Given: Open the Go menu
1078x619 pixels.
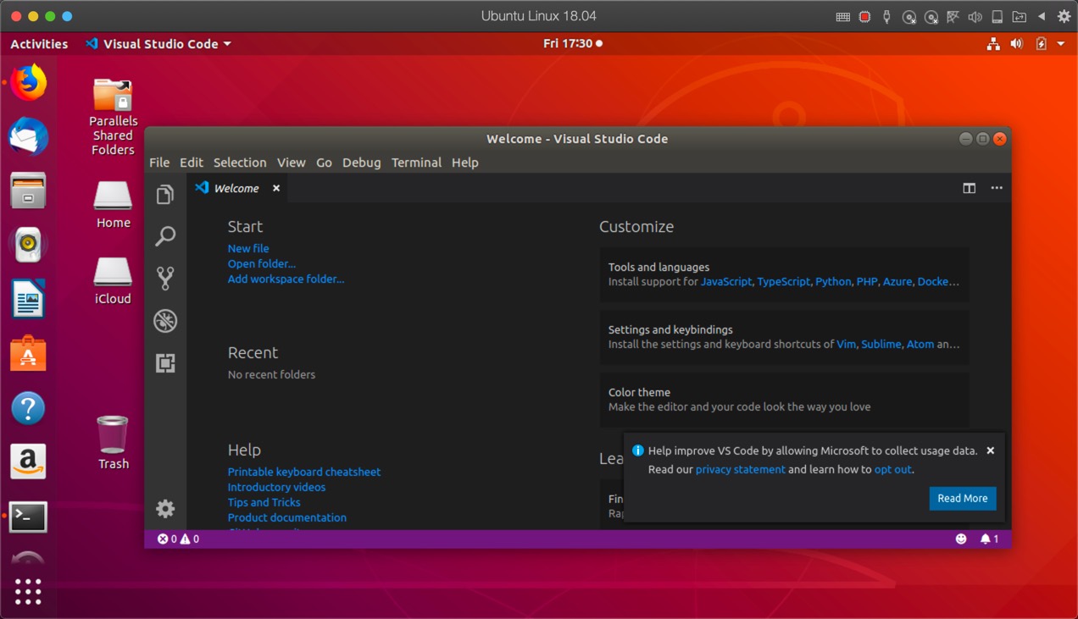Looking at the screenshot, I should 324,163.
